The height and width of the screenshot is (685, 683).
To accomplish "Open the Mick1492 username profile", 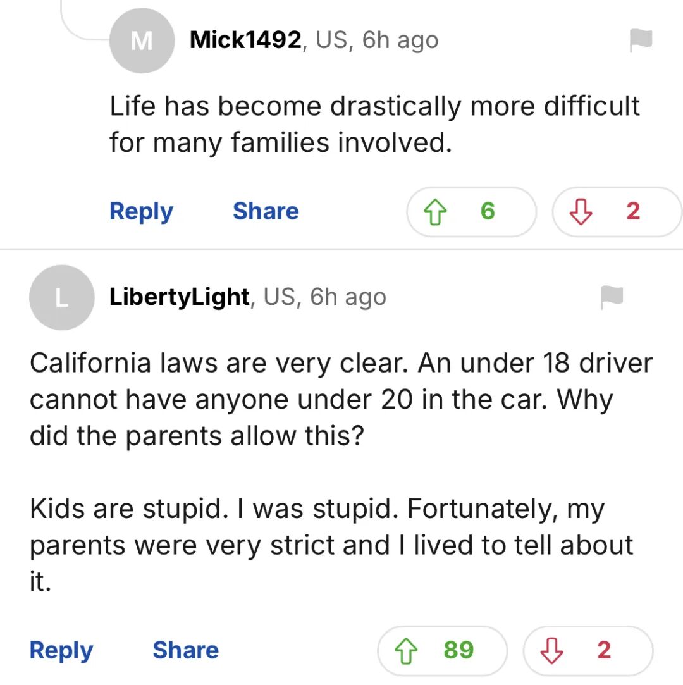I will point(245,40).
